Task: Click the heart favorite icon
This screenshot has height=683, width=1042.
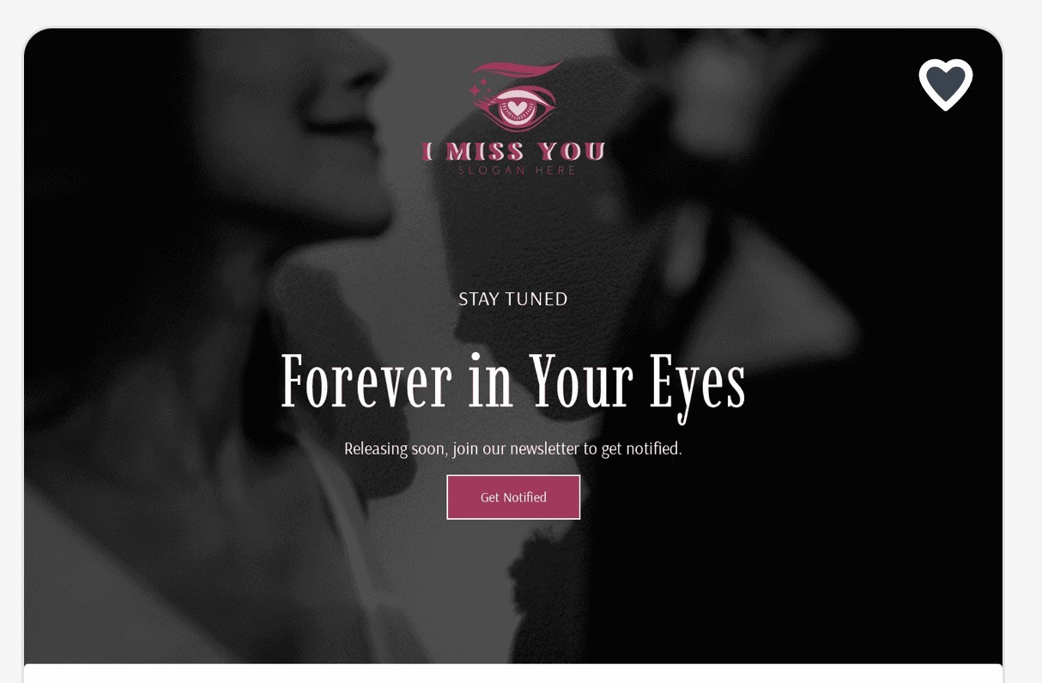Action: pyautogui.click(x=945, y=84)
